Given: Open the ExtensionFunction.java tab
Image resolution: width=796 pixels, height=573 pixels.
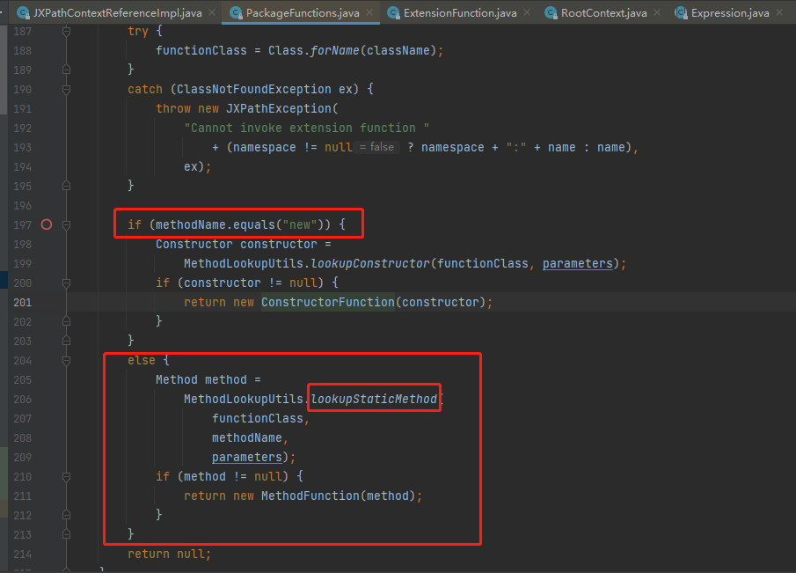Looking at the screenshot, I should click(460, 12).
